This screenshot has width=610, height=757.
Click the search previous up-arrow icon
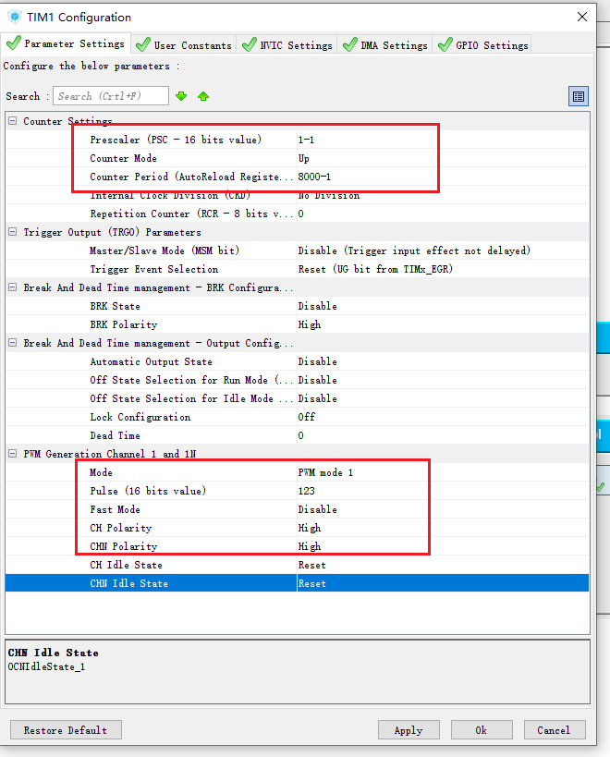tap(203, 96)
